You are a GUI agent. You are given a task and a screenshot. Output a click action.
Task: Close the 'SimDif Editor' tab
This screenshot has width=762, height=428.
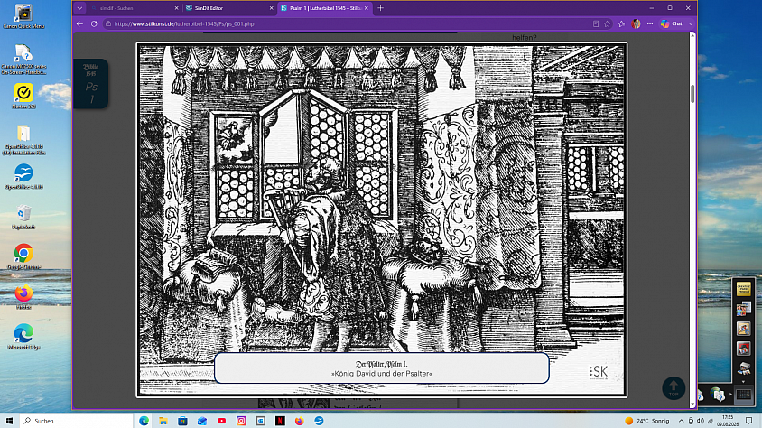click(271, 8)
